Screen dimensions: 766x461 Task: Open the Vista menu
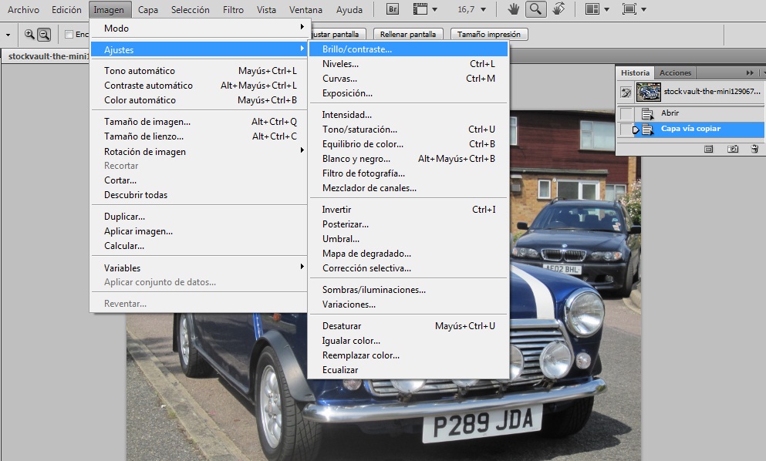(x=266, y=10)
